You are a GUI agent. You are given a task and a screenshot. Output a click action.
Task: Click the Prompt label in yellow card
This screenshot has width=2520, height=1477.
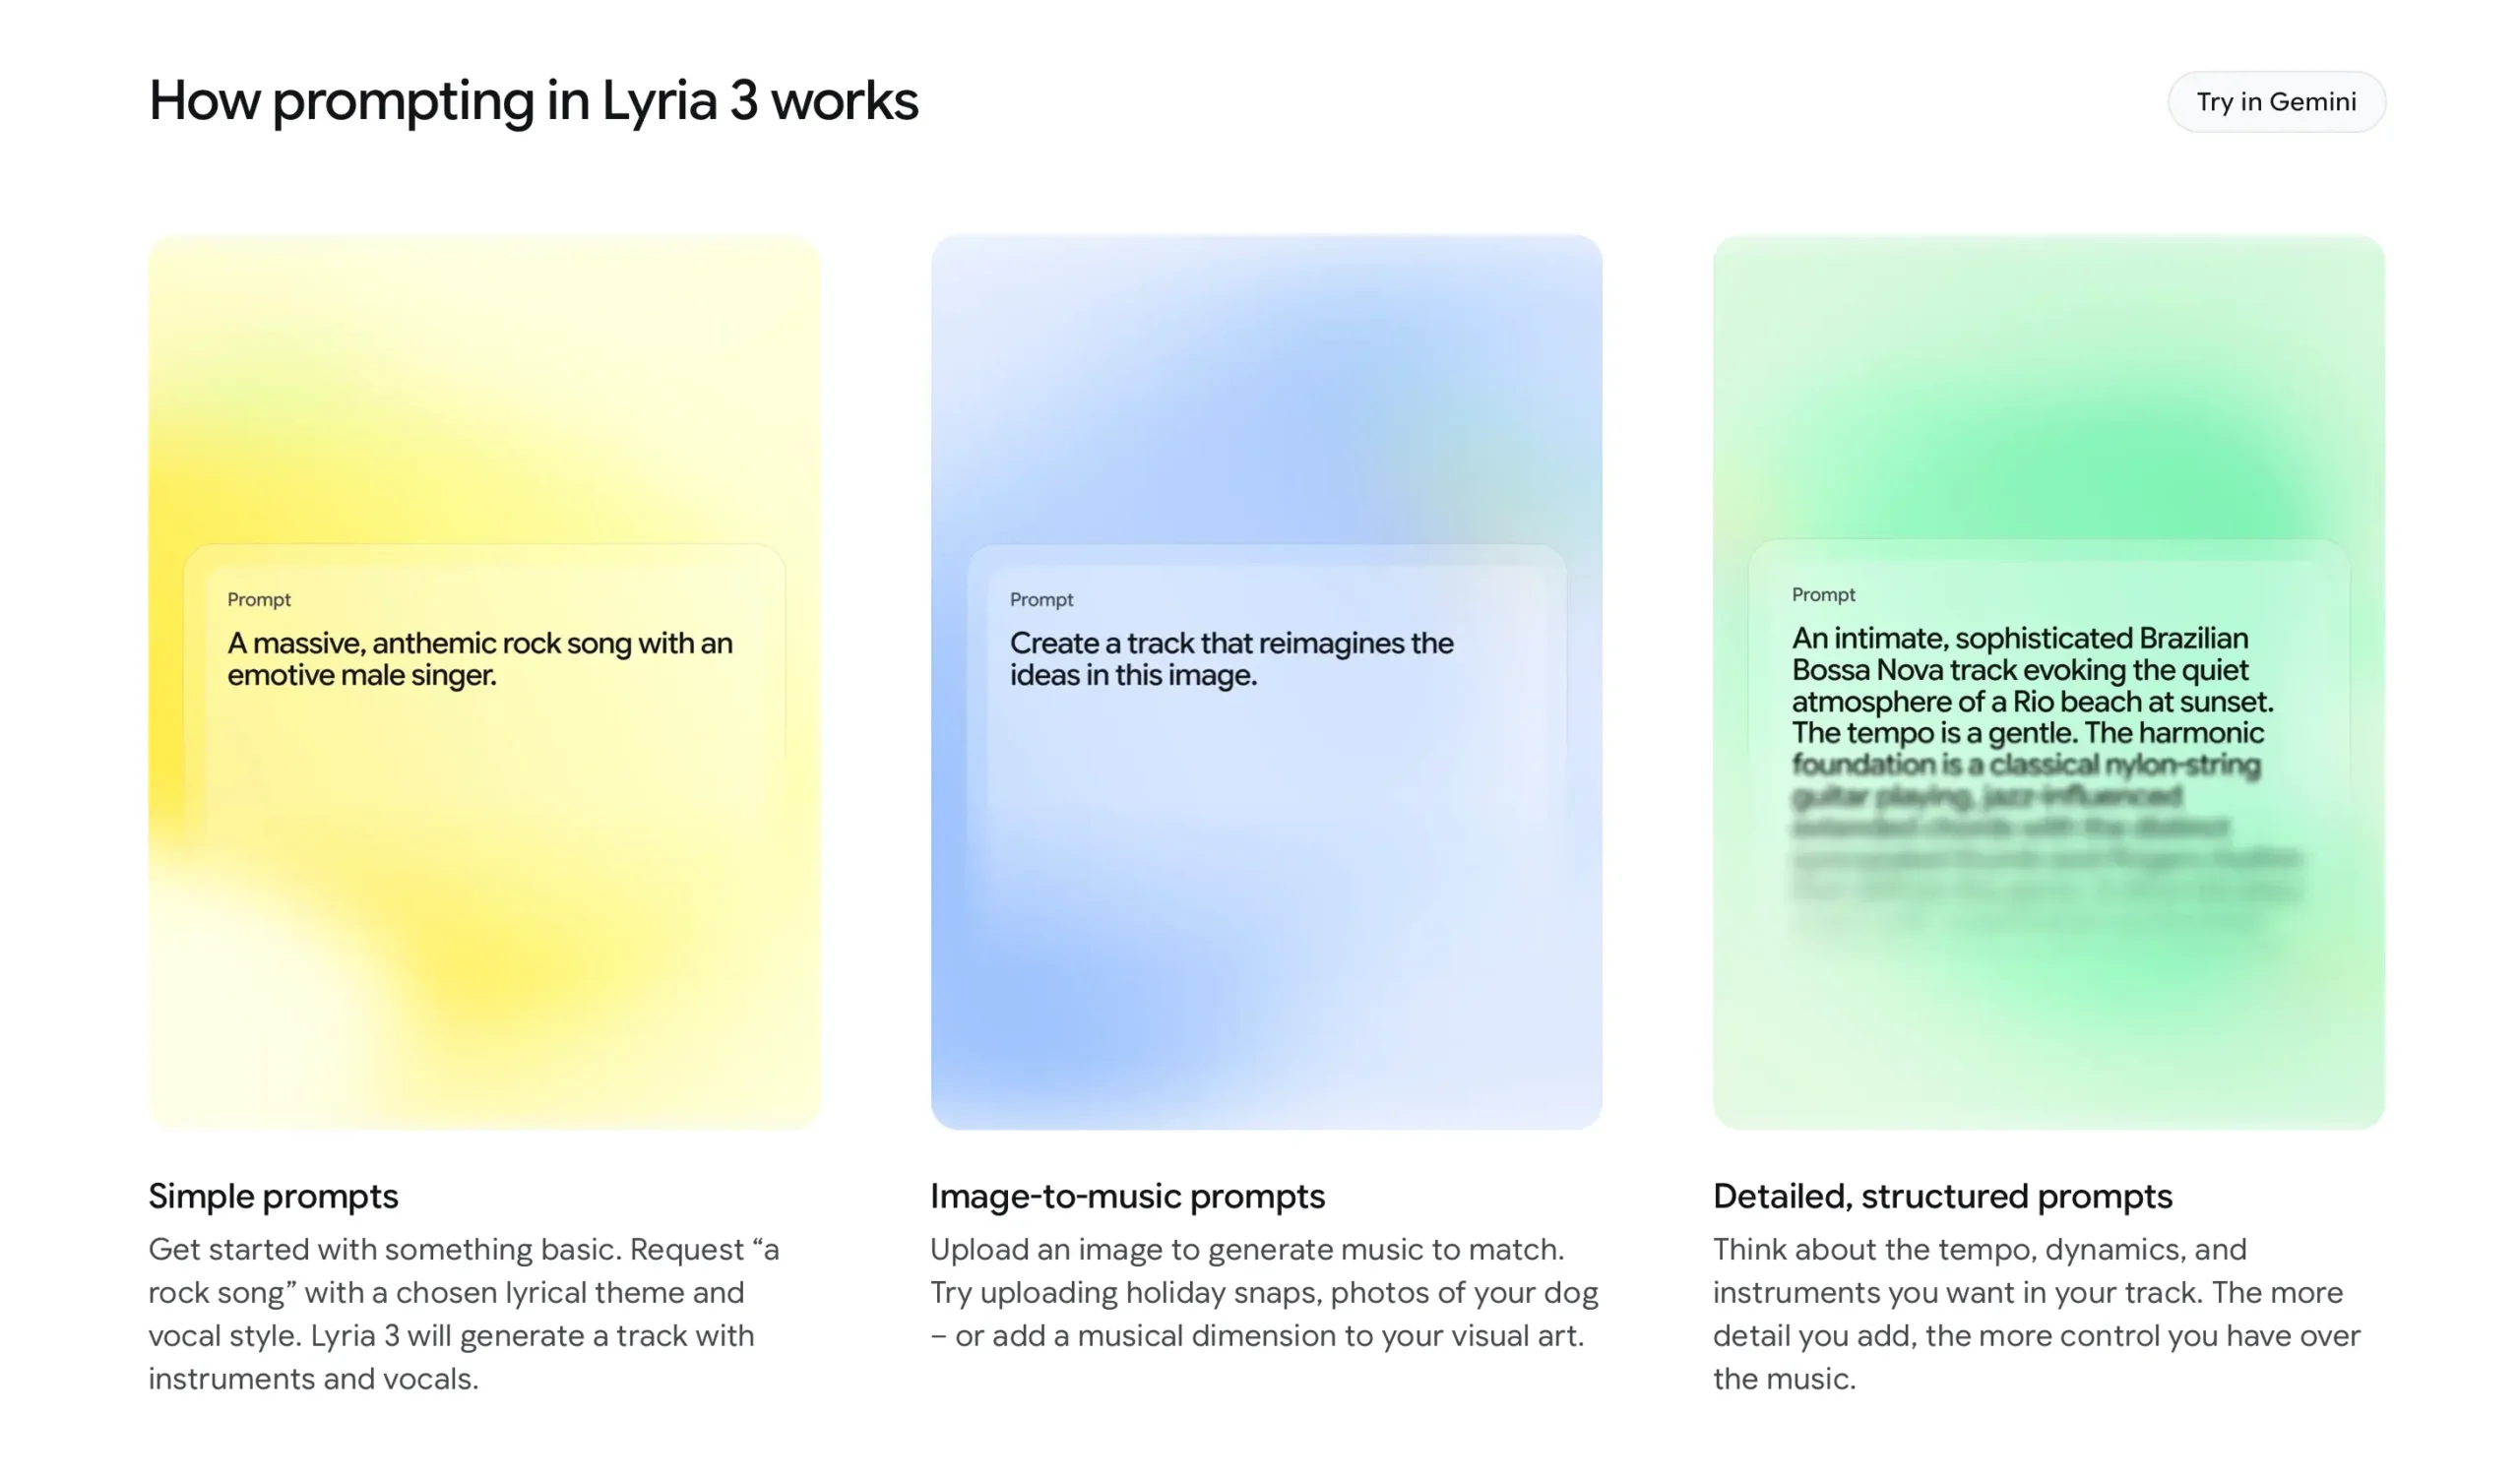pyautogui.click(x=259, y=599)
